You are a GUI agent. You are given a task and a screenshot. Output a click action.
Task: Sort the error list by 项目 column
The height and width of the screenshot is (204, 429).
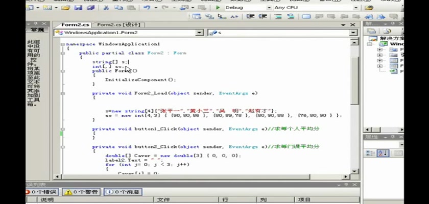pos(327,200)
